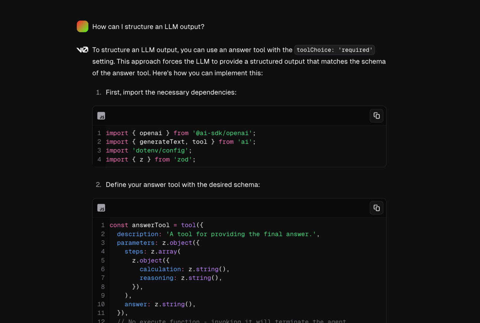This screenshot has height=323, width=480.
Task: Click the JS file icon on answerTool block
Action: click(101, 208)
